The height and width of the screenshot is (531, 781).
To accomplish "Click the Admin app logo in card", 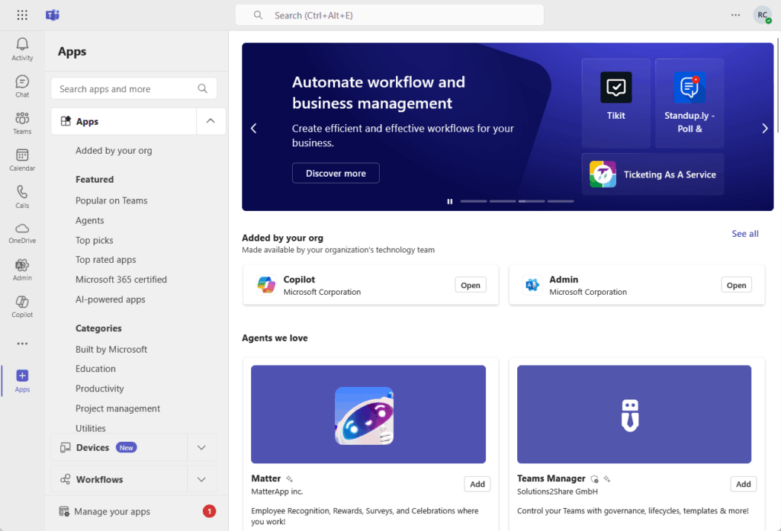I will click(x=532, y=285).
